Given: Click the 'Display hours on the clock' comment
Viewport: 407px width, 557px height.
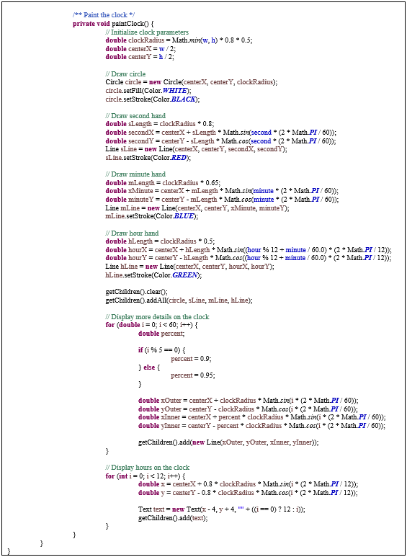Looking at the screenshot, I should [148, 467].
